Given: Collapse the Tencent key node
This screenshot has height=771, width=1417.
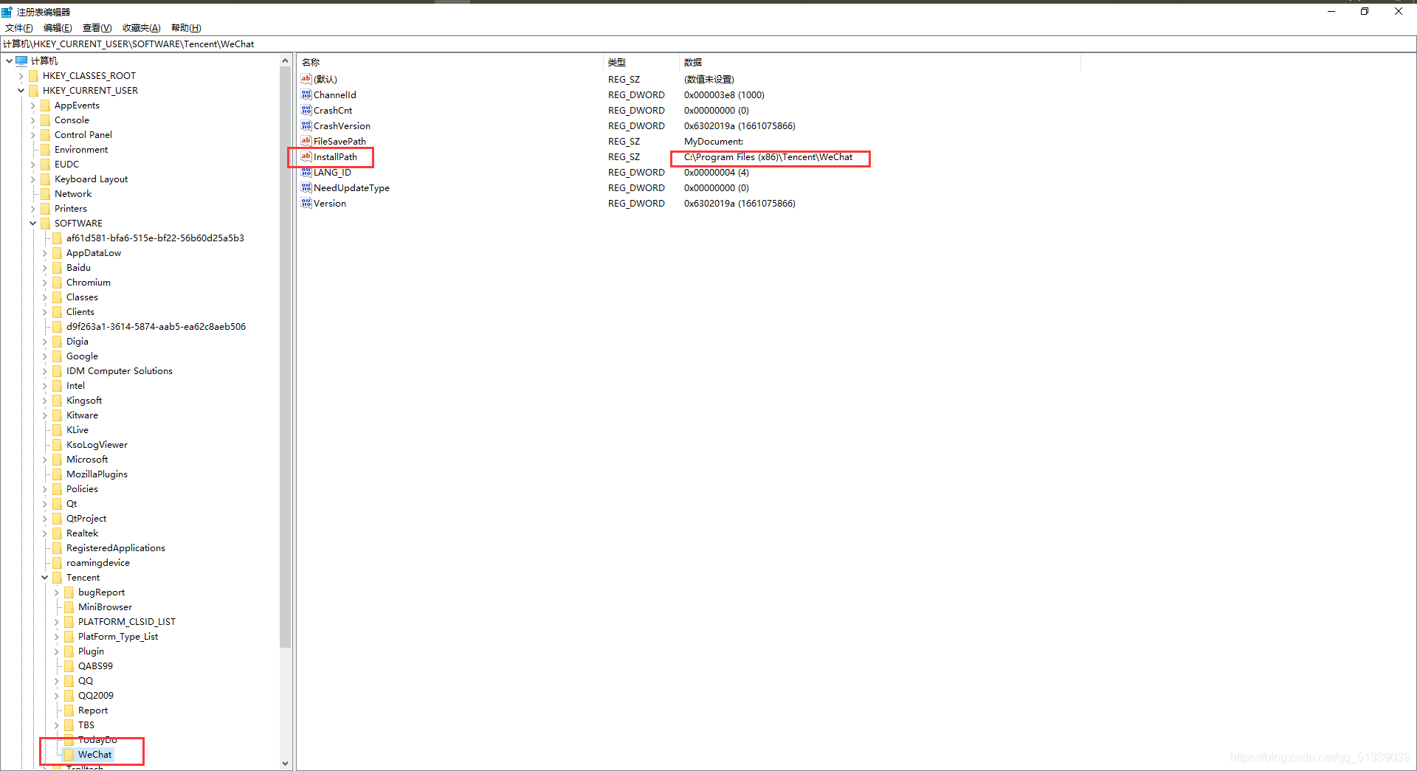Looking at the screenshot, I should click(44, 577).
